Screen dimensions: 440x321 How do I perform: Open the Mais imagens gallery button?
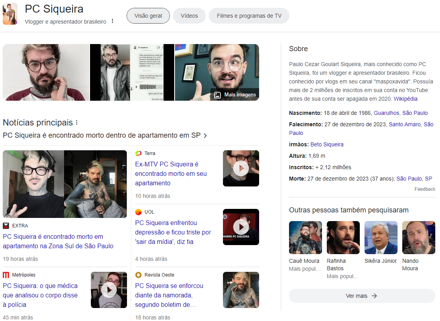[235, 95]
